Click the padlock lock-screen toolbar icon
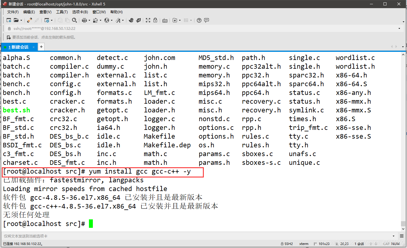The height and width of the screenshot is (248, 407). [155, 20]
